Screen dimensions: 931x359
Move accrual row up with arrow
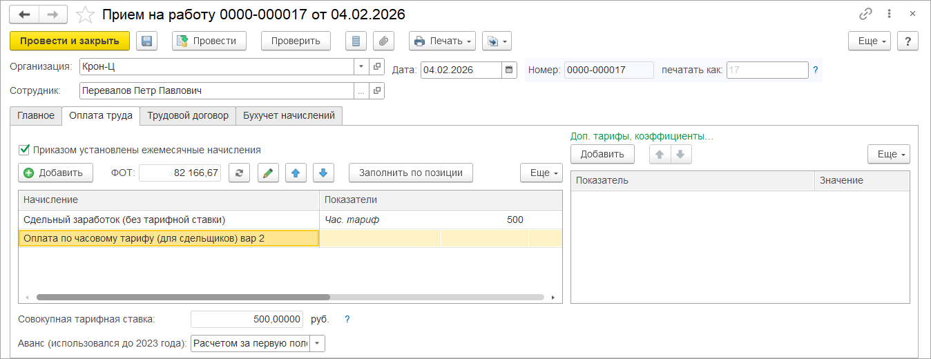[x=296, y=173]
